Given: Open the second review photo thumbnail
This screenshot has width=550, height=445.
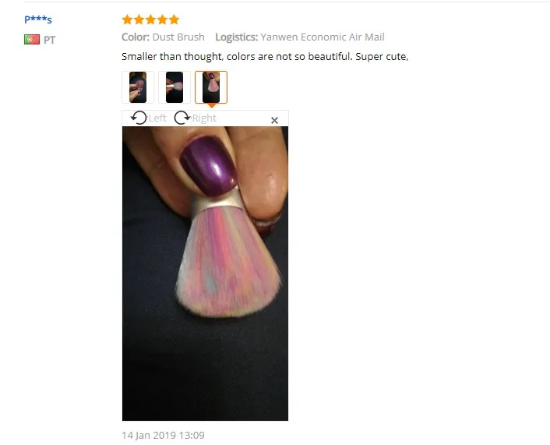Looking at the screenshot, I should 175,87.
